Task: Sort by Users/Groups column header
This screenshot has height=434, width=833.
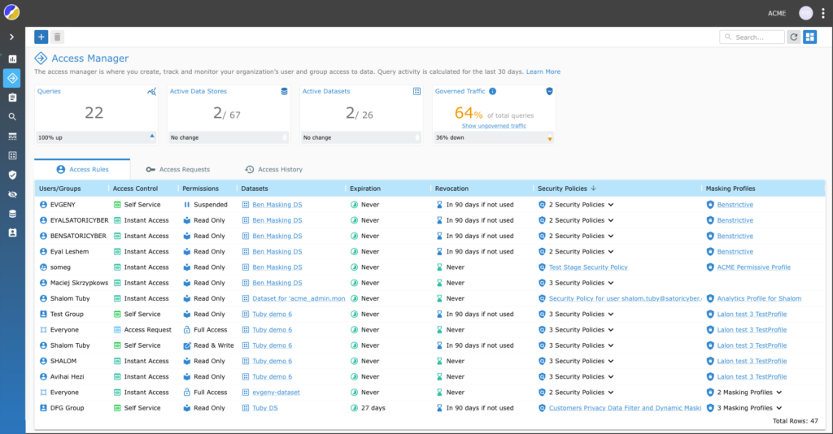Action: pyautogui.click(x=60, y=189)
